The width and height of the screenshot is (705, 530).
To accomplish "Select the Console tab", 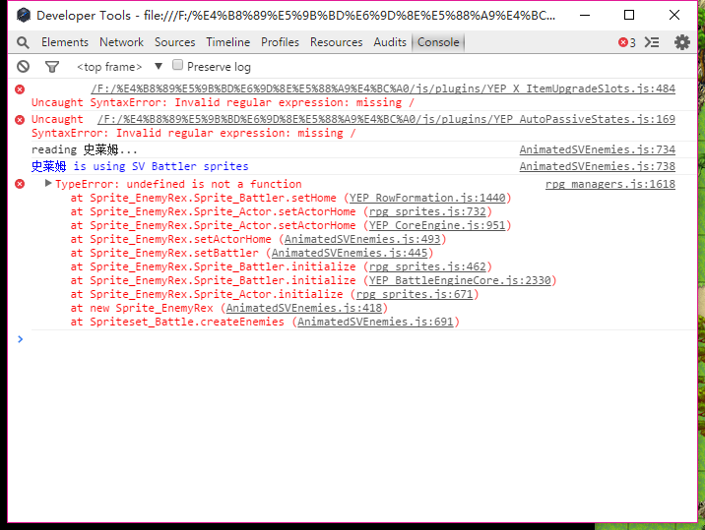I will 438,42.
